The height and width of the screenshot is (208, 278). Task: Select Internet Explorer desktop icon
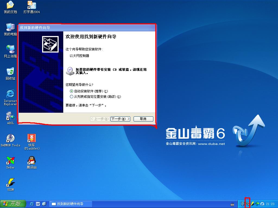pyautogui.click(x=10, y=97)
